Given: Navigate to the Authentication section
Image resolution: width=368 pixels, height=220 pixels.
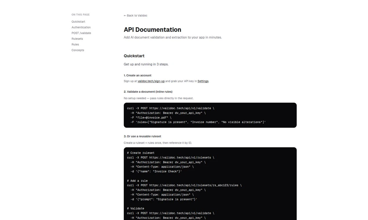Looking at the screenshot, I should (x=81, y=27).
